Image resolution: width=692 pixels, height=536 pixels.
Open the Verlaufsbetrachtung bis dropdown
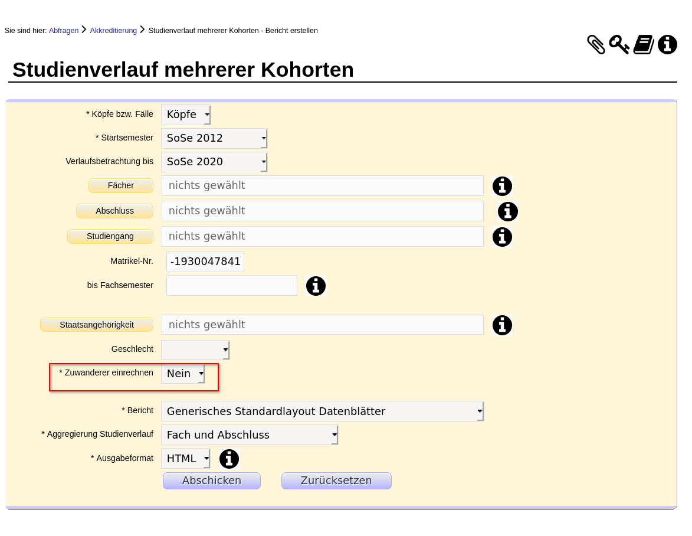[x=214, y=162]
